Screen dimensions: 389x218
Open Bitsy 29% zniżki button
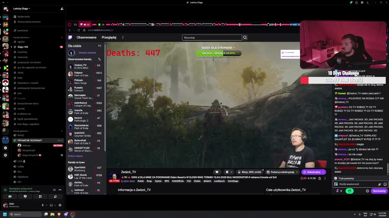click(250, 172)
